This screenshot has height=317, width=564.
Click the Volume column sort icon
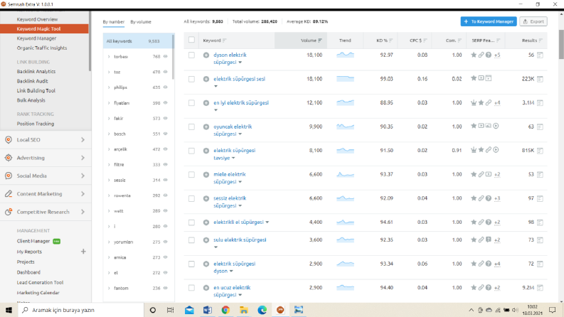click(x=320, y=41)
